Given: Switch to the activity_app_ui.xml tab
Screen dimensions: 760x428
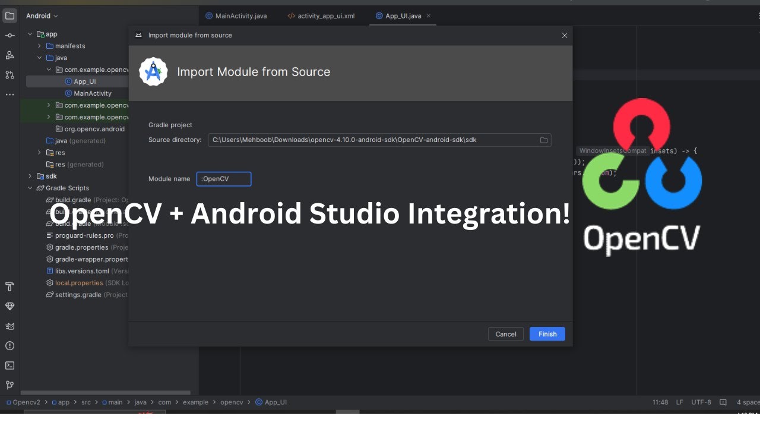Looking at the screenshot, I should tap(321, 16).
